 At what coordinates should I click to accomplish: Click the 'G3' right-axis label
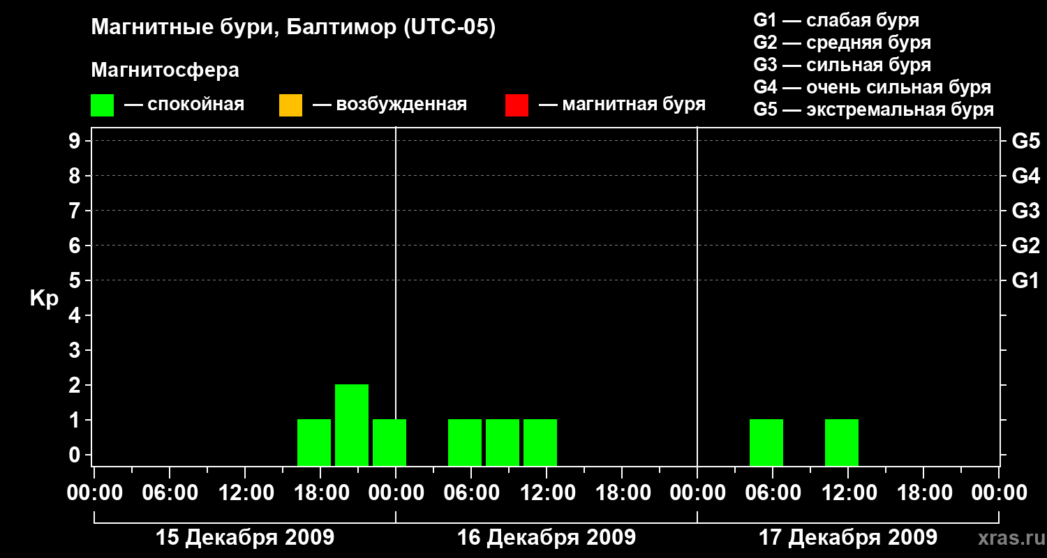(x=1025, y=211)
